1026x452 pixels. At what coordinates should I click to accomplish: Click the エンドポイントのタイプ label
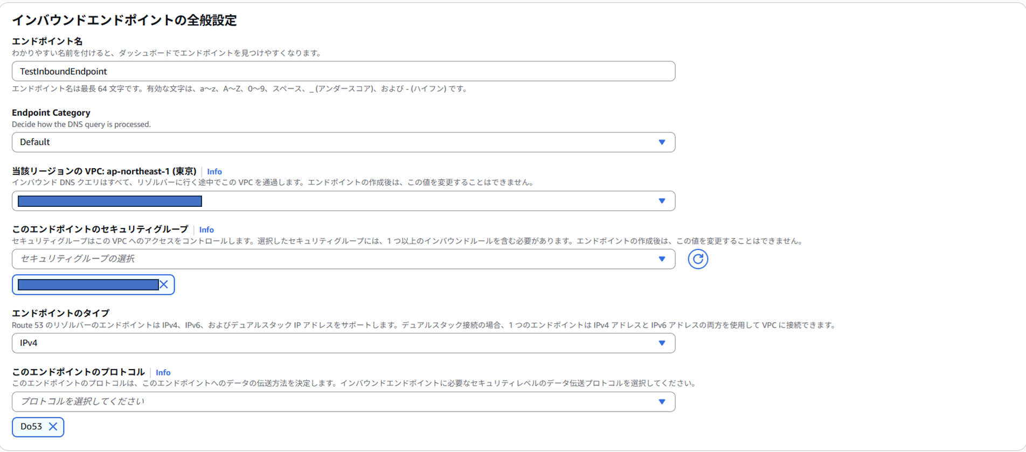(x=61, y=313)
